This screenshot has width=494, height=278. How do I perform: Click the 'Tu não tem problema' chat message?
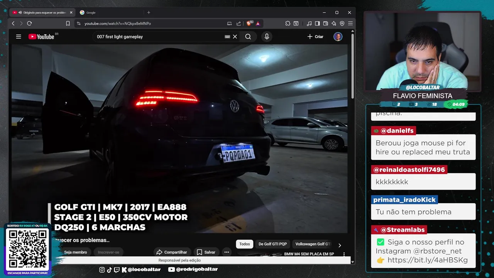click(x=413, y=212)
